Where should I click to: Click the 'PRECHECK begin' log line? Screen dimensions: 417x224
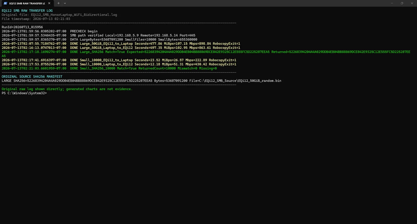pyautogui.click(x=50, y=31)
